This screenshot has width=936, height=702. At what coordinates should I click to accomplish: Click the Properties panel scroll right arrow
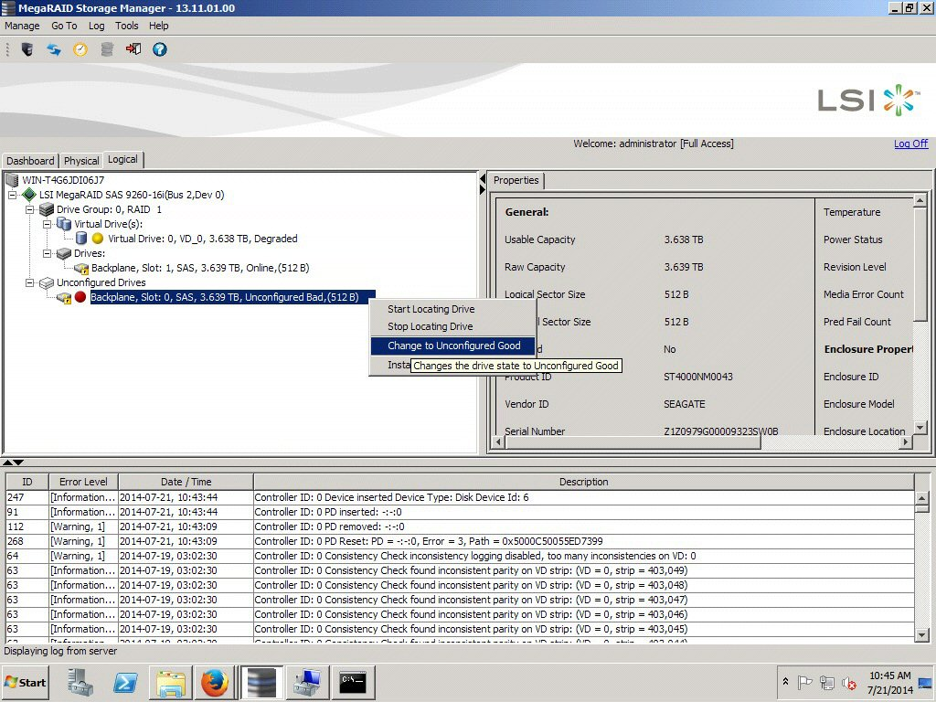point(906,442)
